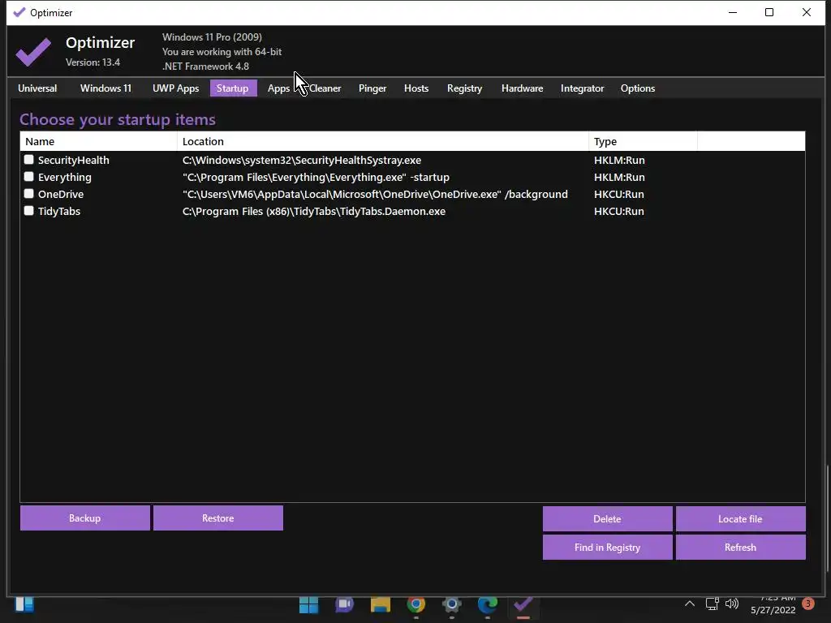The width and height of the screenshot is (831, 623).
Task: Click the Optimizer taskbar icon
Action: click(x=523, y=604)
